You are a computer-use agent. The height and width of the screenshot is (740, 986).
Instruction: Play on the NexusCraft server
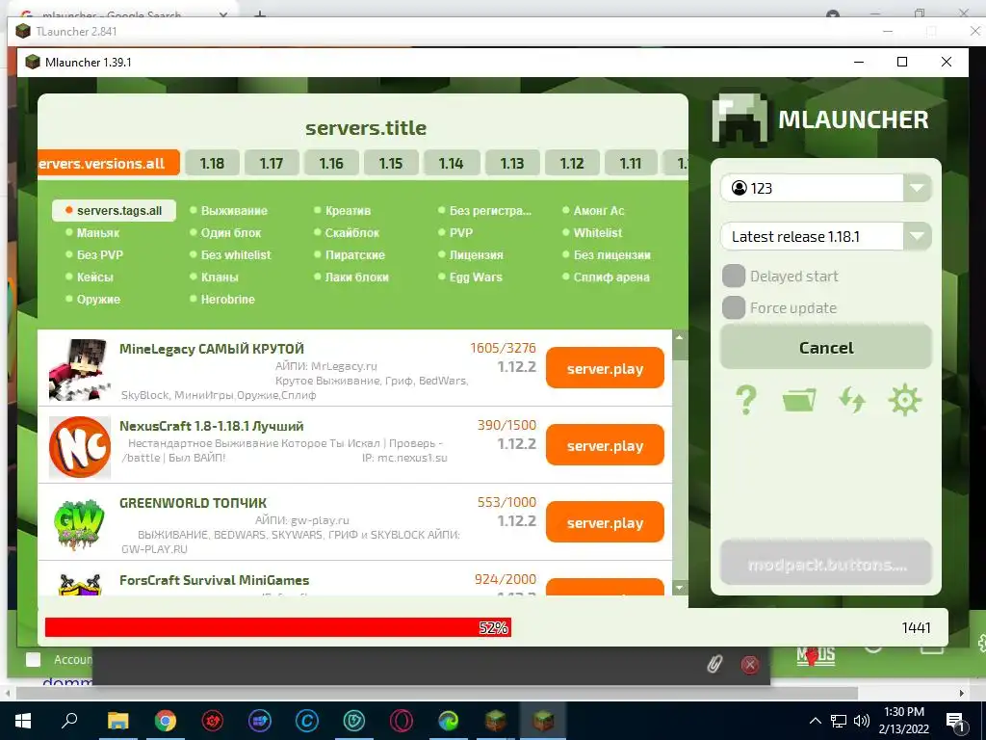click(605, 445)
